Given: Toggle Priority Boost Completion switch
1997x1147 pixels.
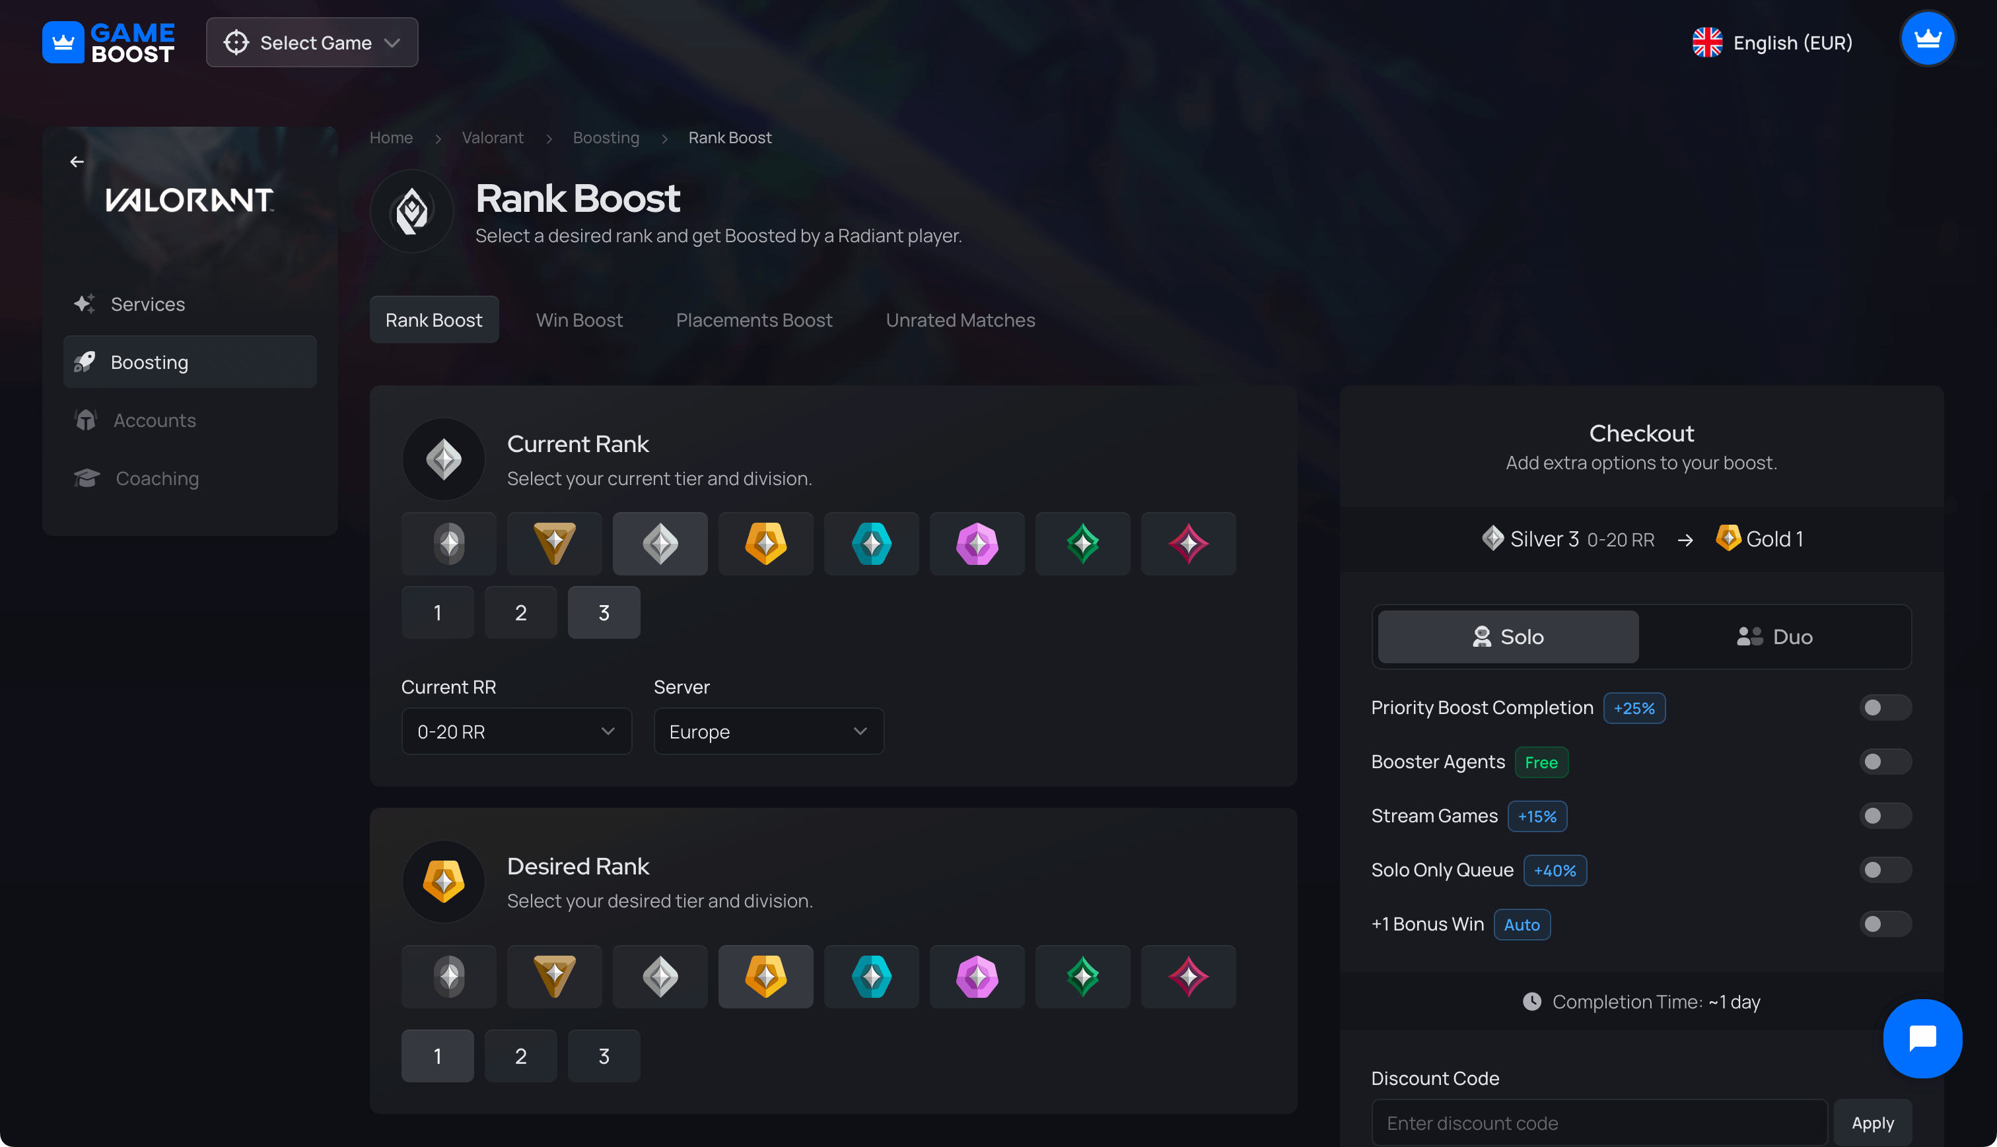Looking at the screenshot, I should point(1885,707).
